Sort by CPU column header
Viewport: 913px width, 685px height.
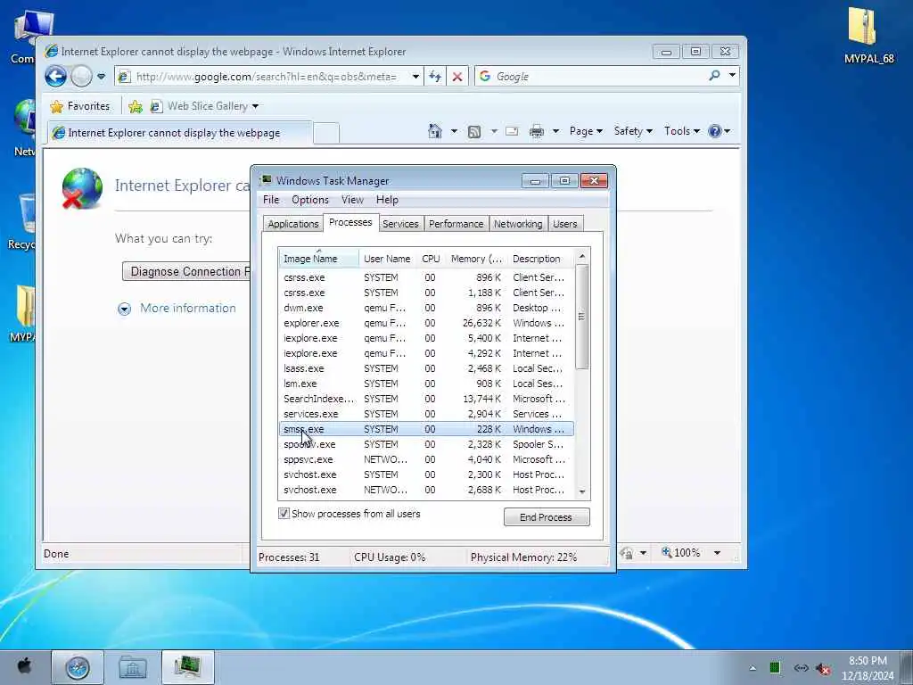[431, 259]
